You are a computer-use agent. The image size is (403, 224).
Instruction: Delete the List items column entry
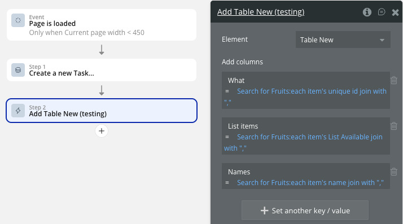pos(394,126)
